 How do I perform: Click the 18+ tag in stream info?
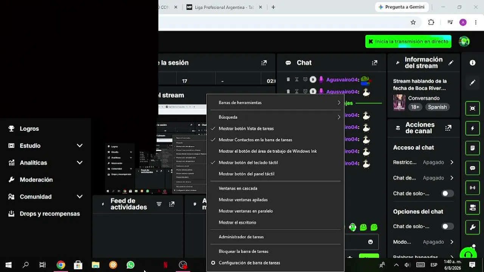(x=415, y=107)
